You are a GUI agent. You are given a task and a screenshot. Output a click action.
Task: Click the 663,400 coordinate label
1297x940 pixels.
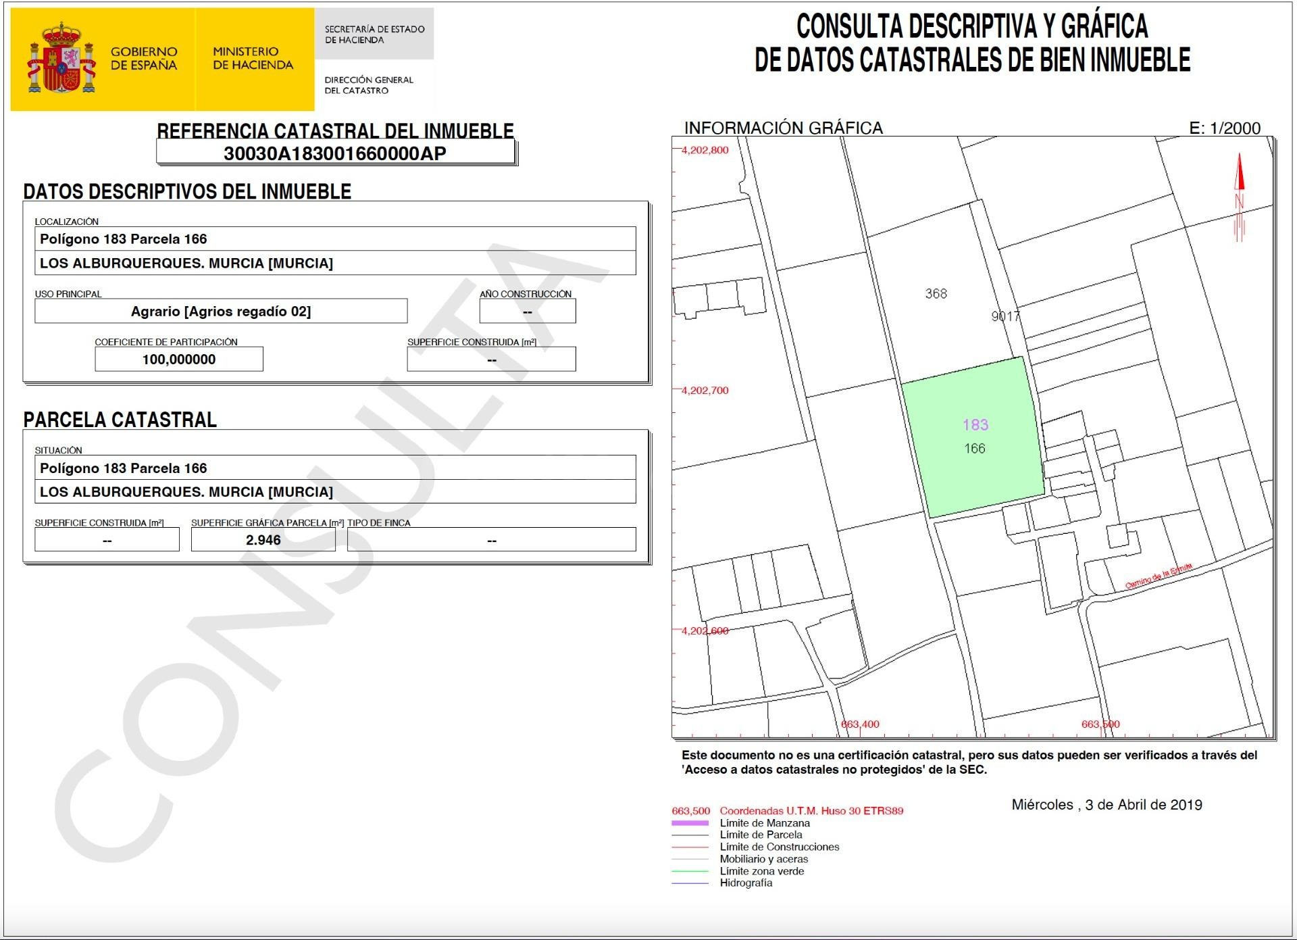point(860,724)
